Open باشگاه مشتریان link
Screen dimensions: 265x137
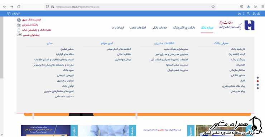coord(30,25)
